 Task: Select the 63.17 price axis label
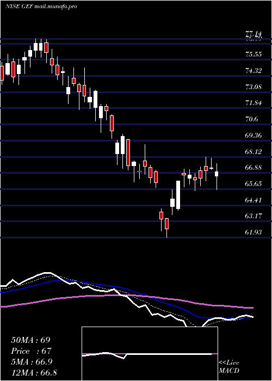254,216
